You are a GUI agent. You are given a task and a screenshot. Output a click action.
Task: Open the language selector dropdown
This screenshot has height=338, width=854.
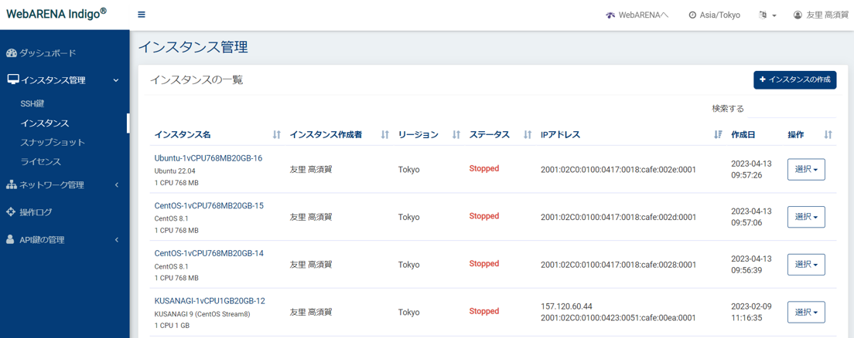(767, 15)
